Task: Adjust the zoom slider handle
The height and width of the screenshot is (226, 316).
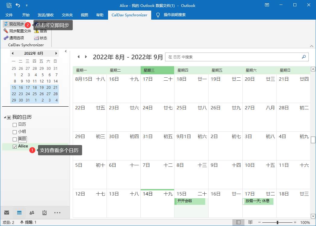Action: click(x=277, y=222)
